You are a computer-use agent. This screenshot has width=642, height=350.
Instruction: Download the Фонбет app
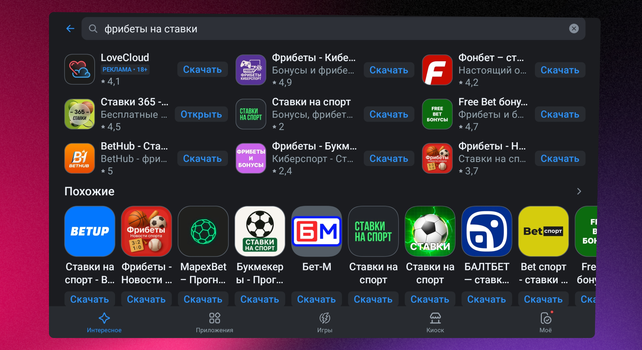pyautogui.click(x=560, y=70)
